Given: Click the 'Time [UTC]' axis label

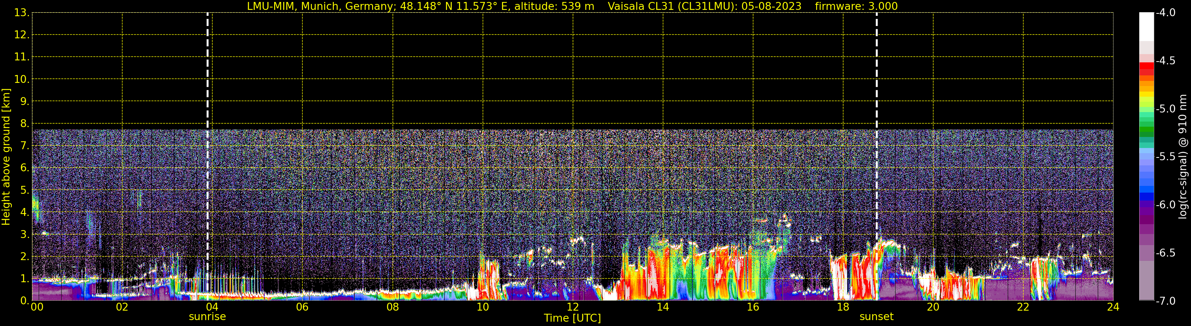Looking at the screenshot, I should point(572,318).
